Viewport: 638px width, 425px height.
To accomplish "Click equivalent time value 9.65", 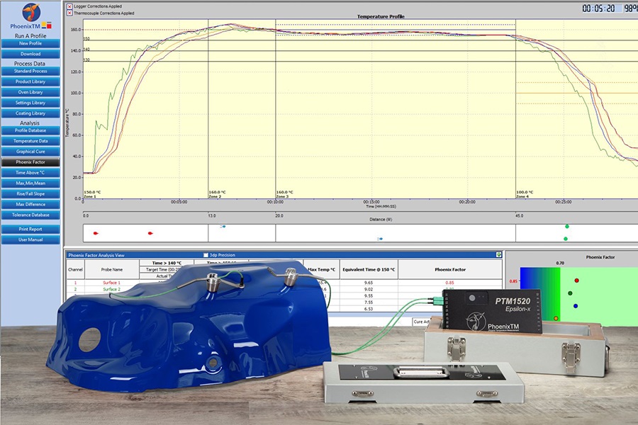I will click(369, 283).
